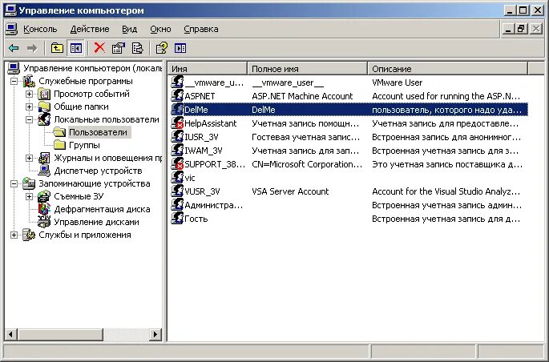This screenshot has height=362, width=549.
Task: Expand the Просмотр событий node
Action: pos(29,94)
